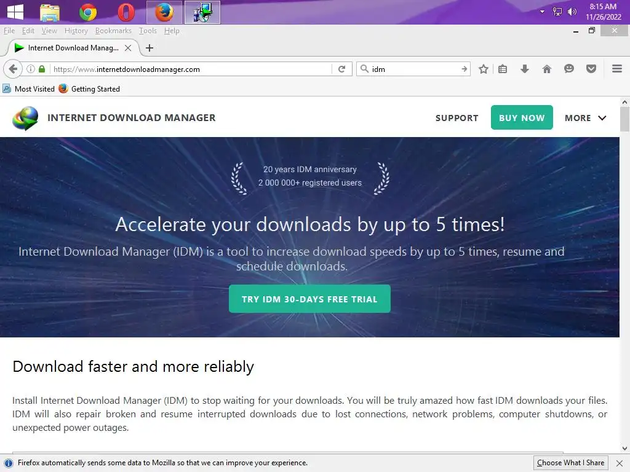Focus the internetdownloadmanager.com address bar

pos(191,69)
